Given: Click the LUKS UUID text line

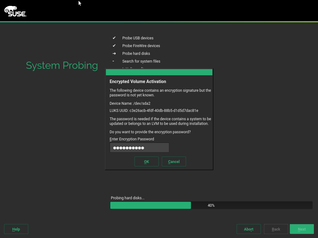Looking at the screenshot, I should click(154, 110).
